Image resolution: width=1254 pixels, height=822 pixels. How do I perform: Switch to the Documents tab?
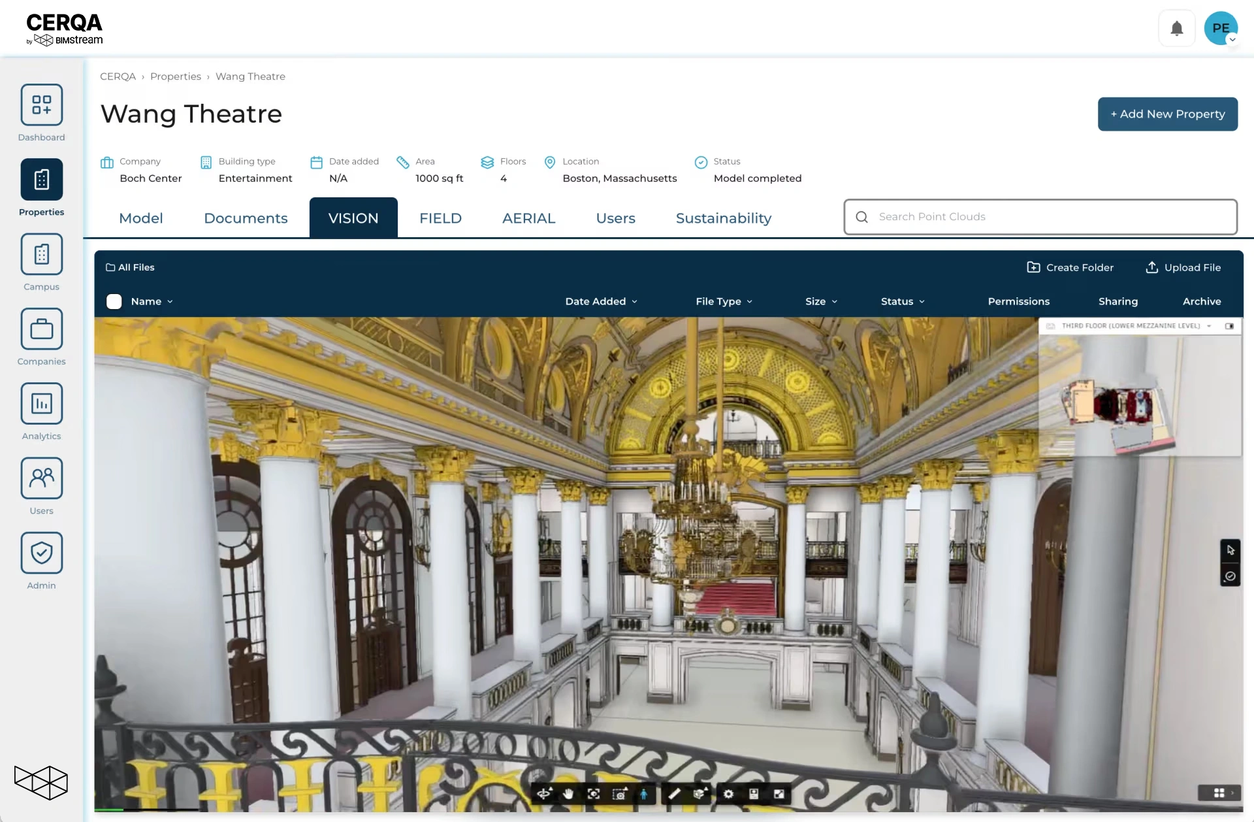[246, 218]
